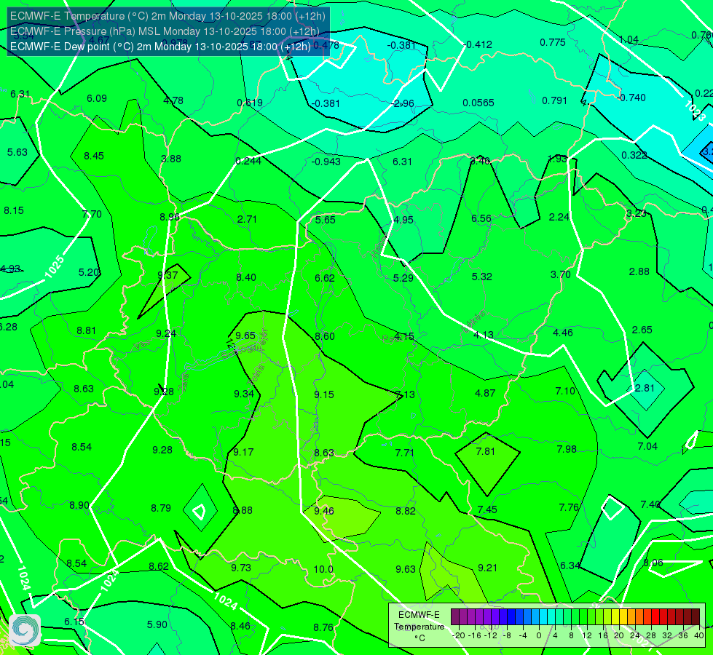Click the 7.04 dew point value

point(647,446)
